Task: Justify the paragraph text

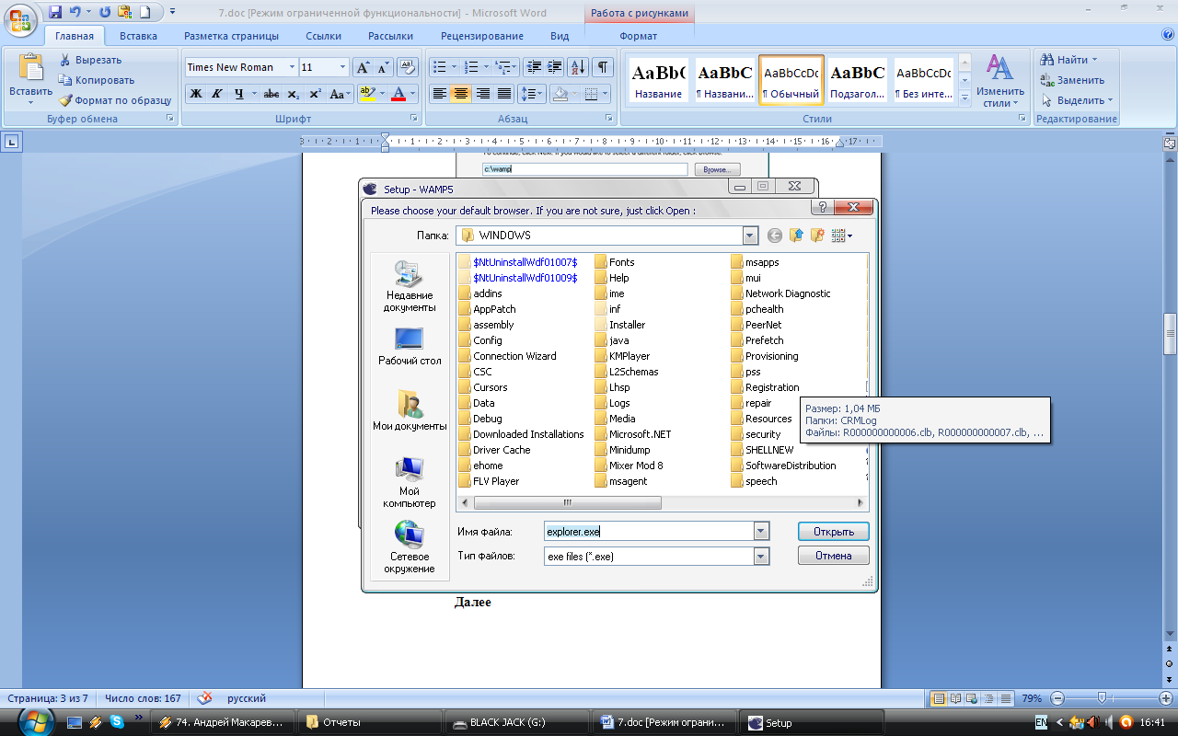Action: coord(504,94)
